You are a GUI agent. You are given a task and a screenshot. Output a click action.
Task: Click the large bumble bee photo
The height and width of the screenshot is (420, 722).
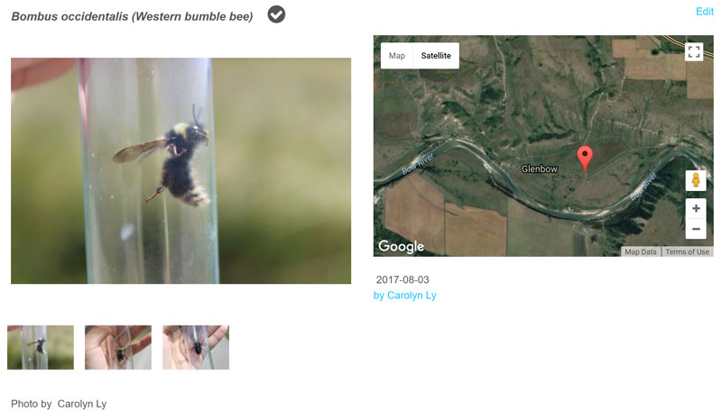click(x=180, y=171)
